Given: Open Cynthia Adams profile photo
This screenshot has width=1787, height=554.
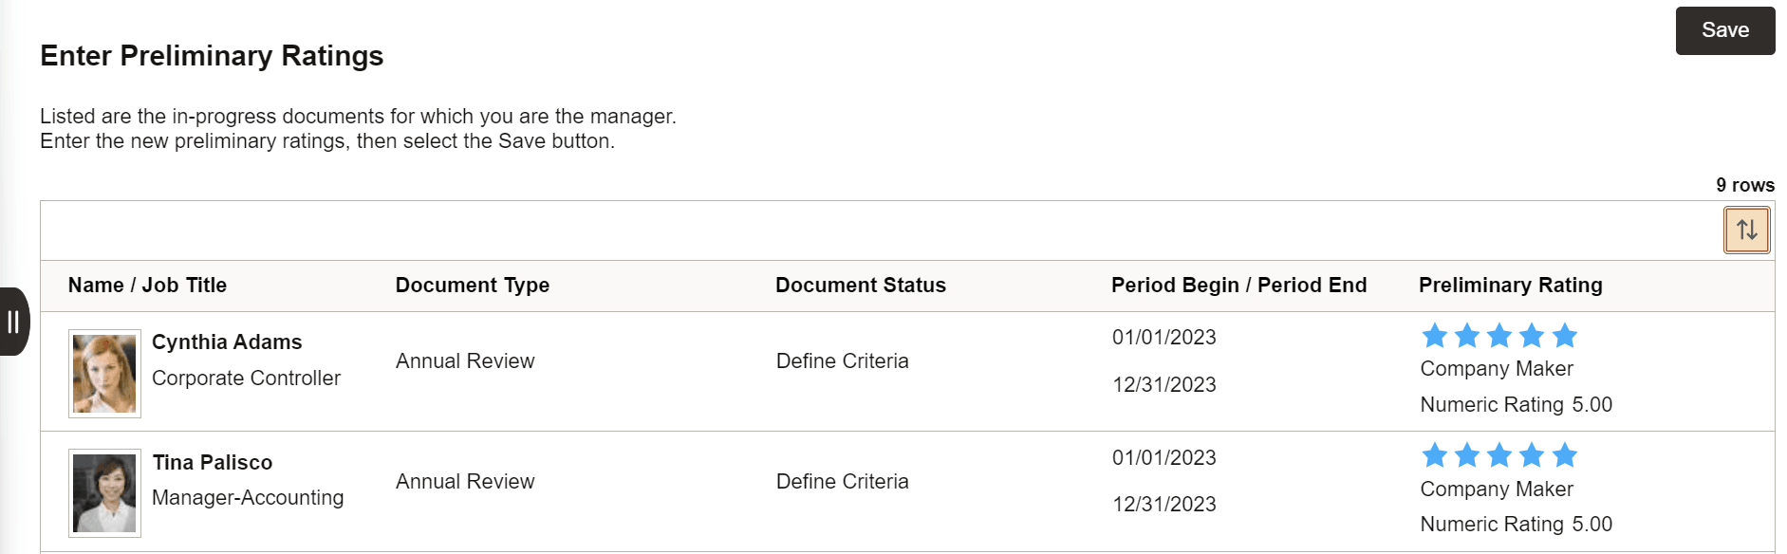Looking at the screenshot, I should click(104, 374).
